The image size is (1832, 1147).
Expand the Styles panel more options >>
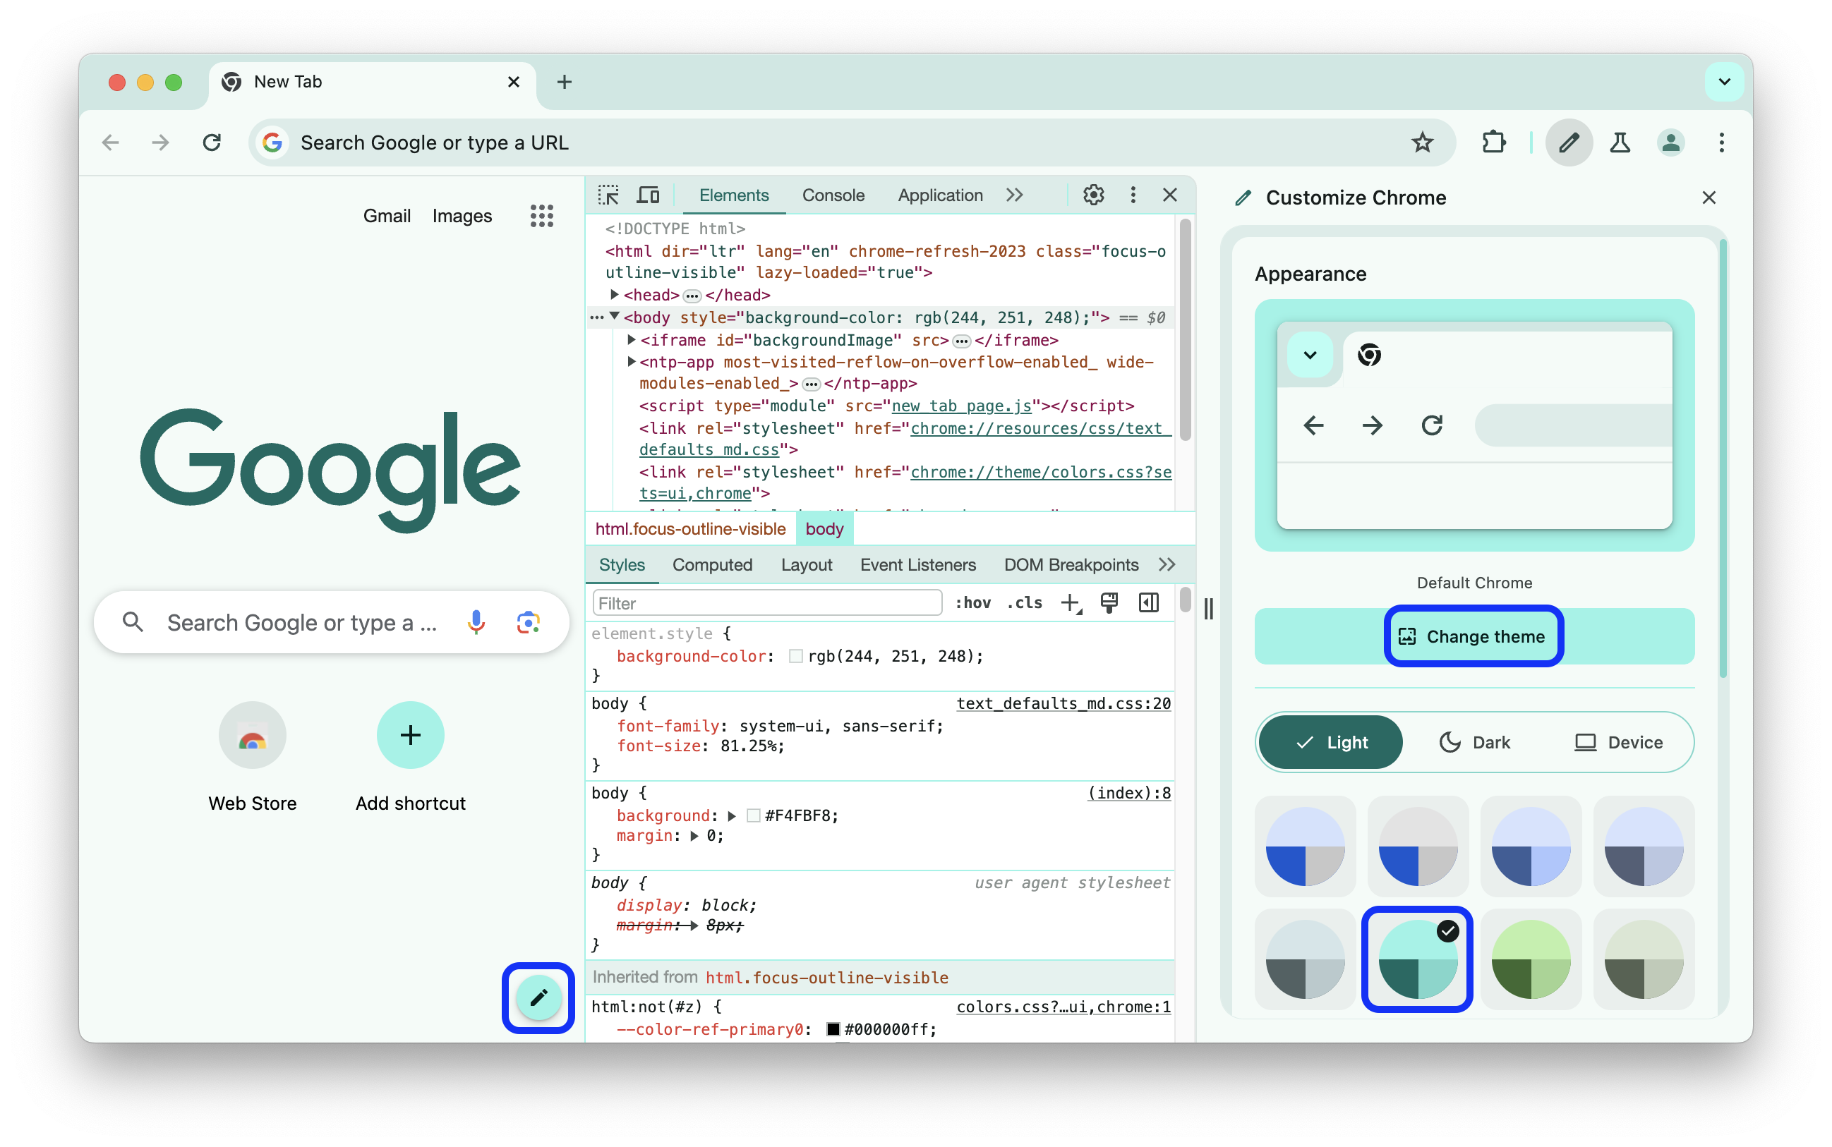point(1167,564)
